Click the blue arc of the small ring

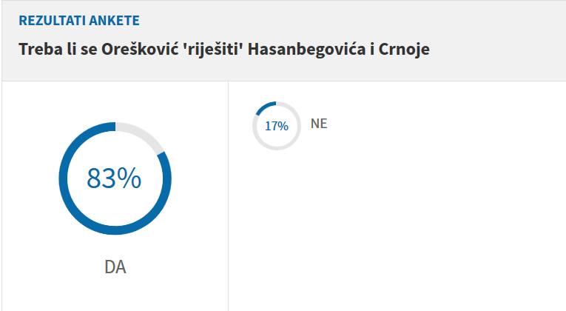(x=264, y=107)
